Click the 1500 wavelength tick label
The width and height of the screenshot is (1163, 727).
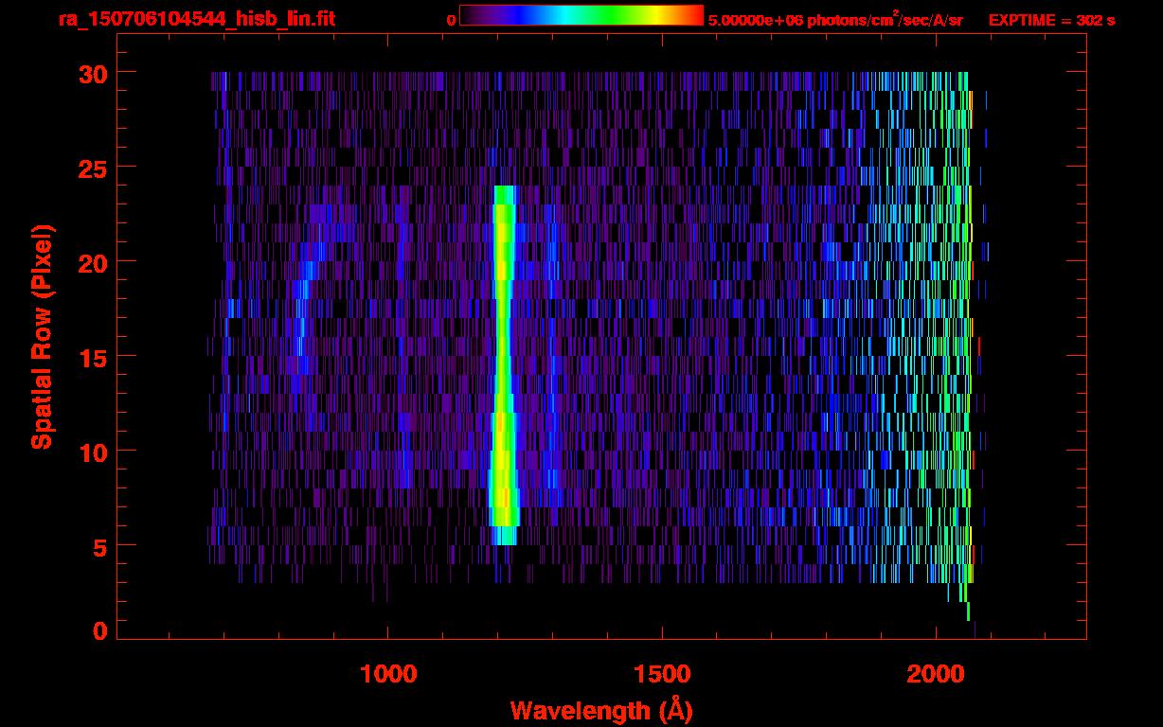pyautogui.click(x=661, y=674)
